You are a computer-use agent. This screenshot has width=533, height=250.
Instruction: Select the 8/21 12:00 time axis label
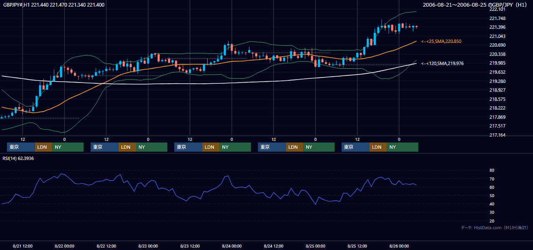click(x=23, y=246)
